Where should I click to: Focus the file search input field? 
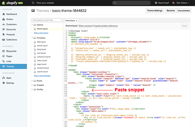[47, 20]
